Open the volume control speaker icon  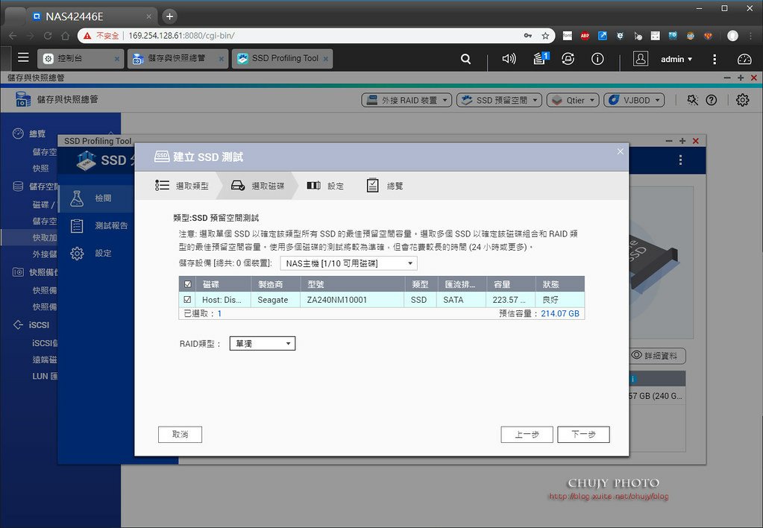point(509,59)
